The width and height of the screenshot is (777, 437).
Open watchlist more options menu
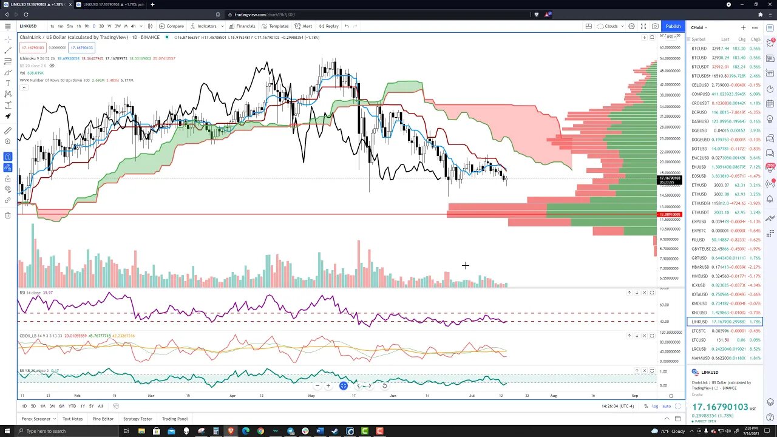tap(755, 27)
